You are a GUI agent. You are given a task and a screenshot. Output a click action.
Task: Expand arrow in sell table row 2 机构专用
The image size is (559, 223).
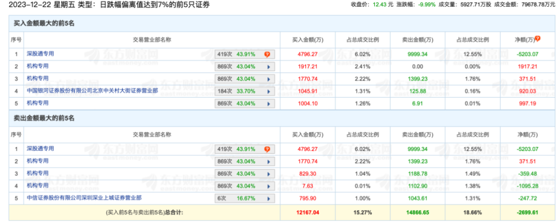268,161
